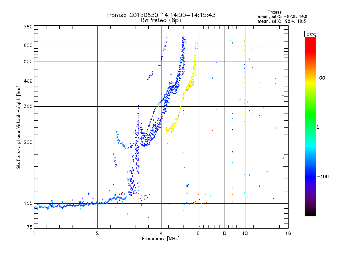Screen dimensions: 339x254
Task: Select the "RwPretec (8p)" subtitle
Action: click(x=161, y=20)
